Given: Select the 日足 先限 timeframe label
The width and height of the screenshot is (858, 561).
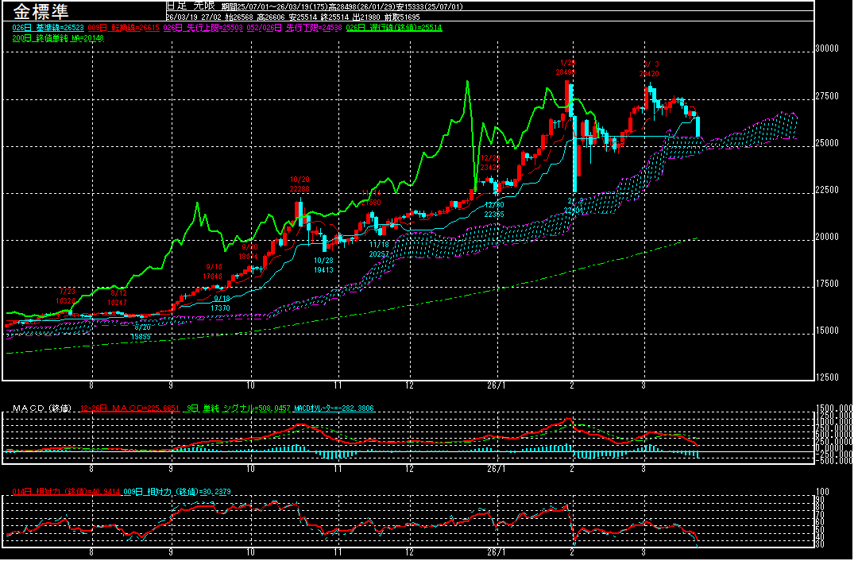Looking at the screenshot, I should pyautogui.click(x=186, y=6).
